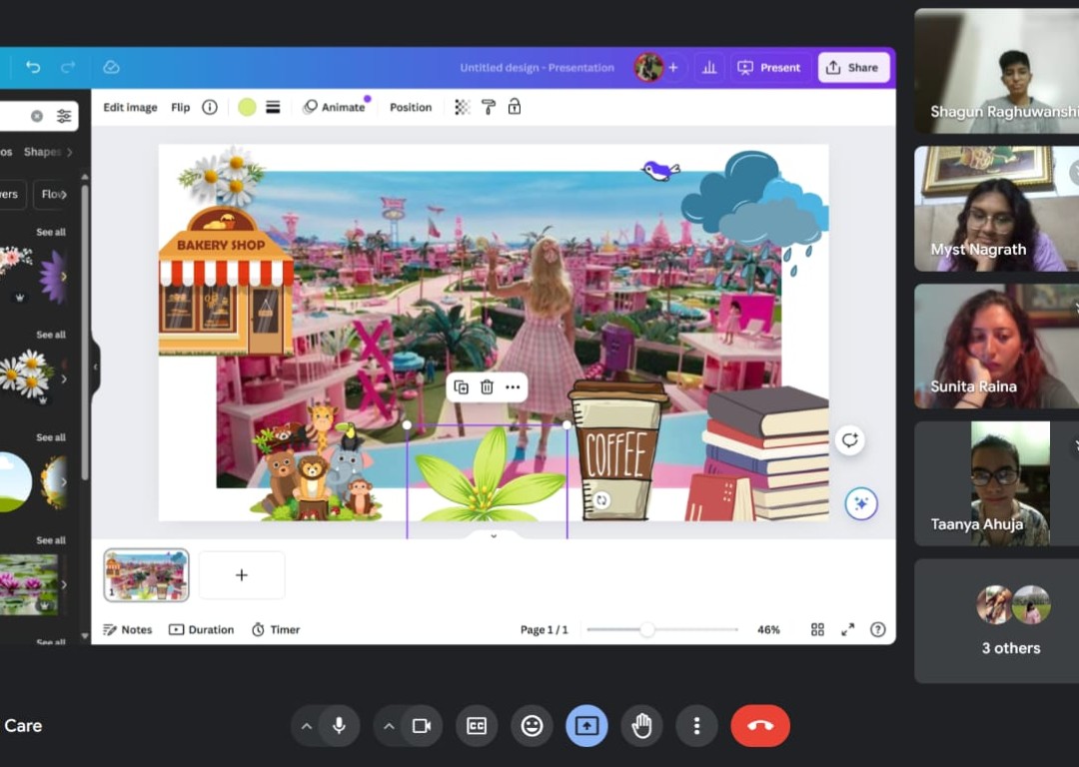This screenshot has width=1079, height=767.
Task: Collapse the page thumbnails strip chevron
Action: pyautogui.click(x=493, y=536)
